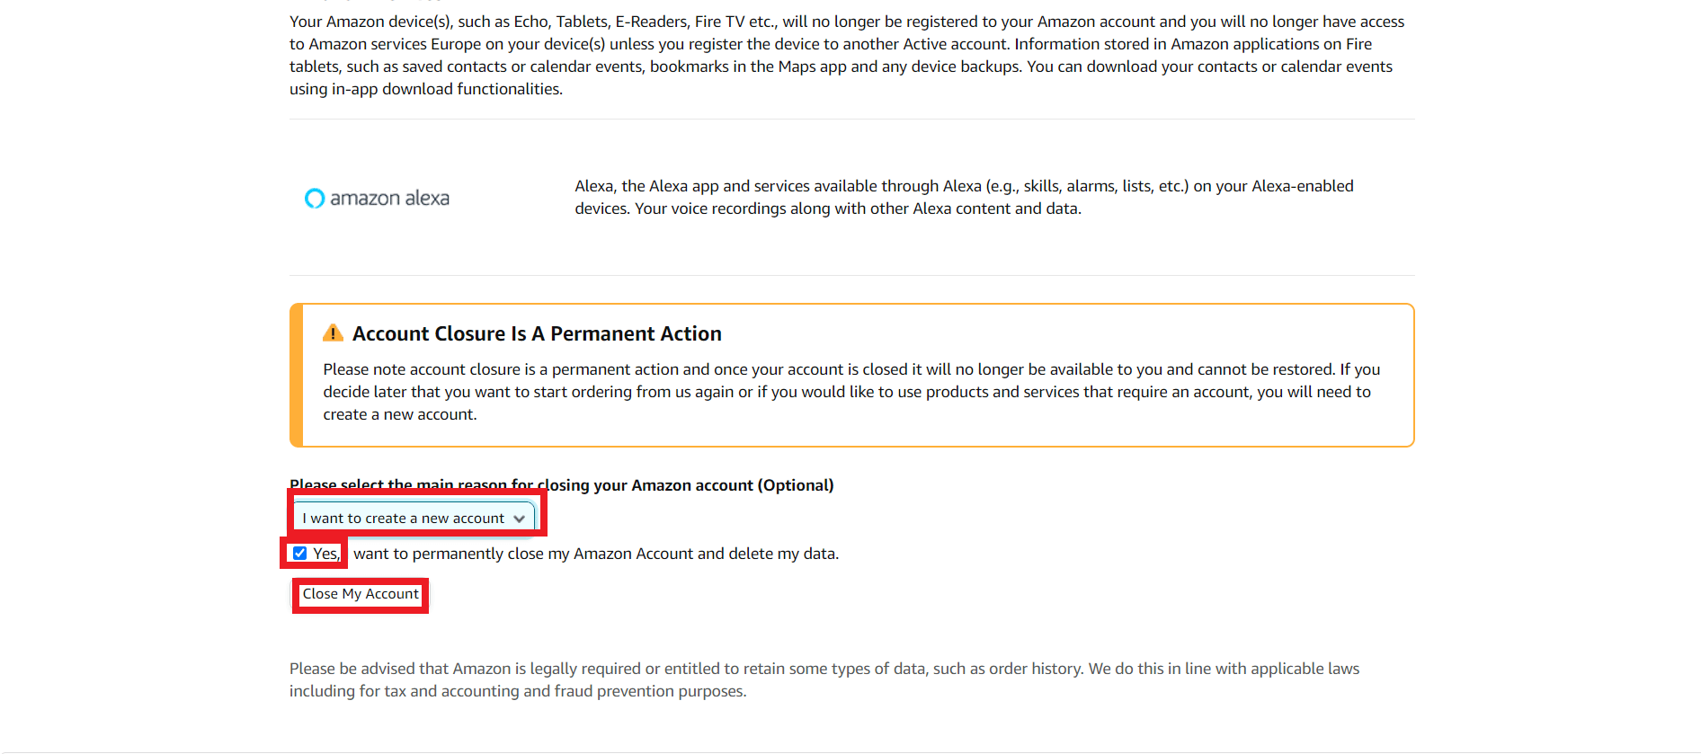Click the amazon alexa wordmark

pyautogui.click(x=389, y=198)
